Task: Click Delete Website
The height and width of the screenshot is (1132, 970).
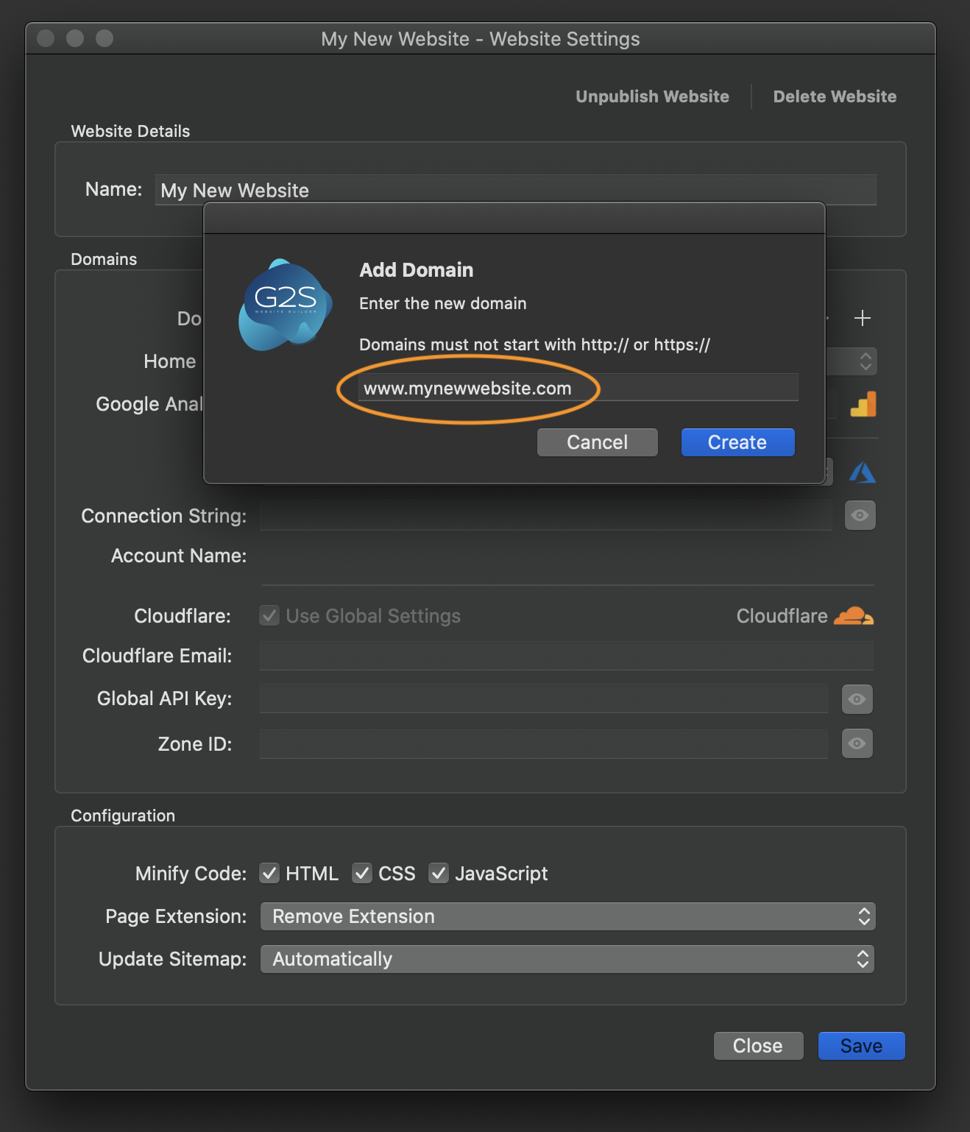Action: click(835, 96)
